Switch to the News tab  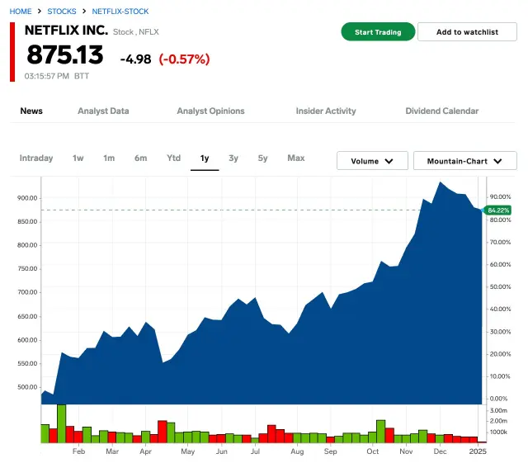pos(31,111)
